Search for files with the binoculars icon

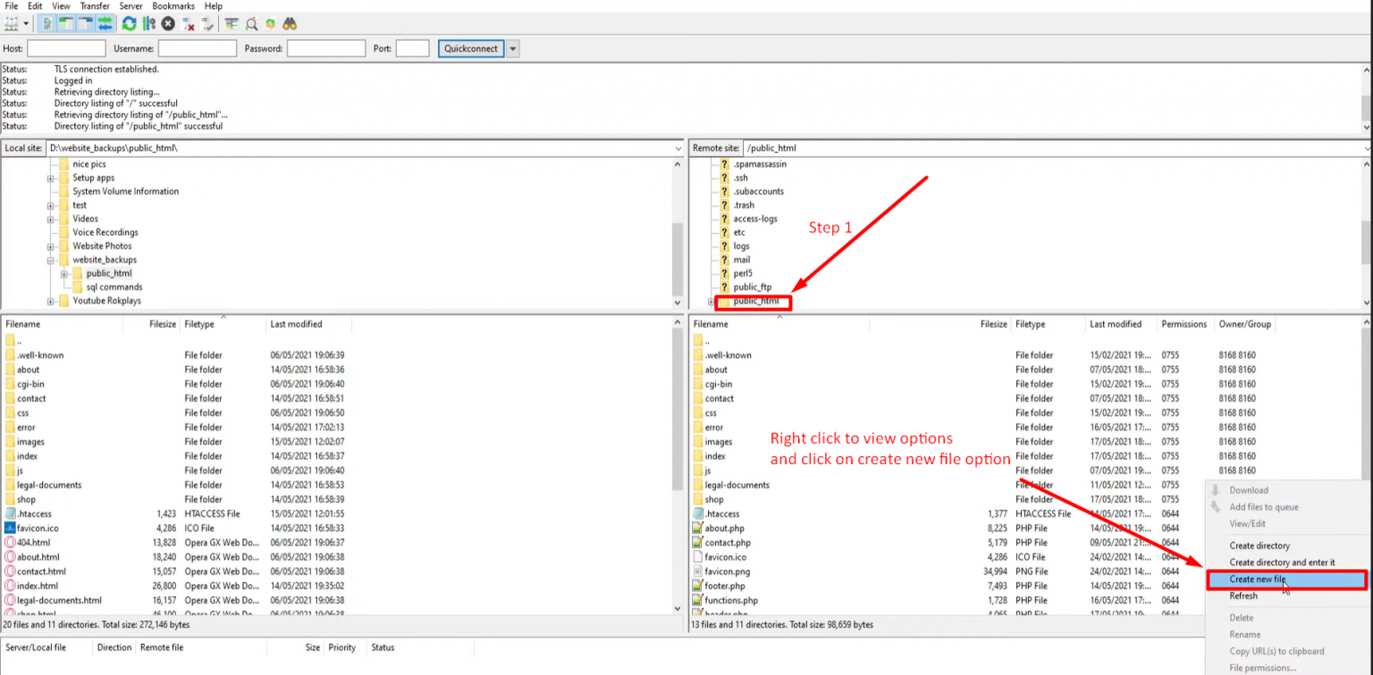(x=291, y=24)
